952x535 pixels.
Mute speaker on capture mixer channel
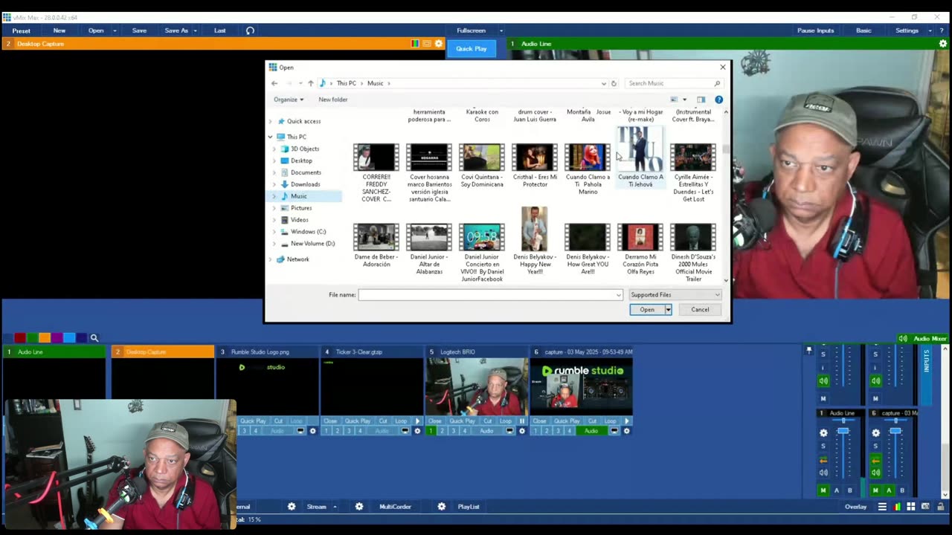[875, 473]
